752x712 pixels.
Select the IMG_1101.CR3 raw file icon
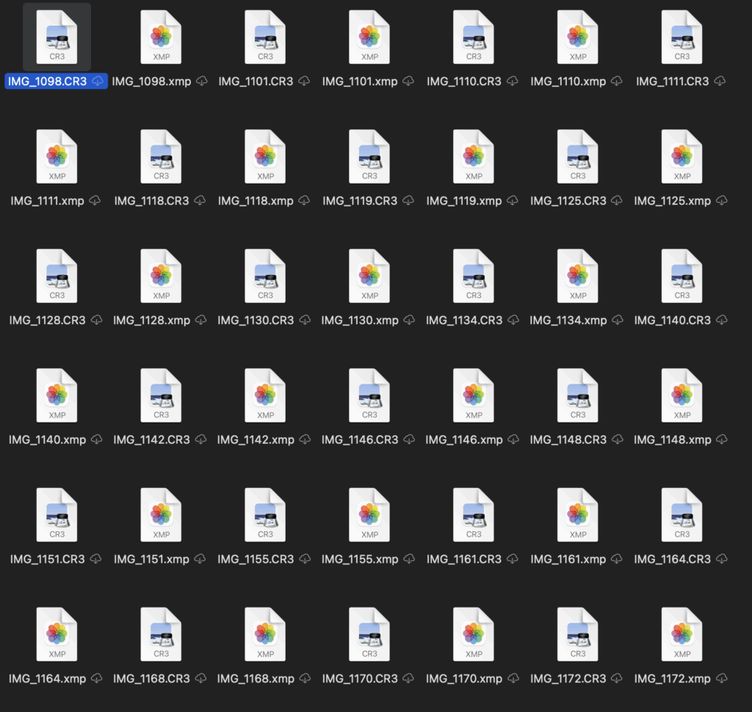(265, 37)
